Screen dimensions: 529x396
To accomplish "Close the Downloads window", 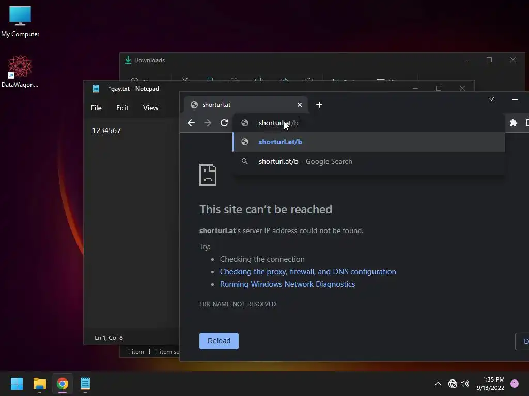I will point(513,60).
